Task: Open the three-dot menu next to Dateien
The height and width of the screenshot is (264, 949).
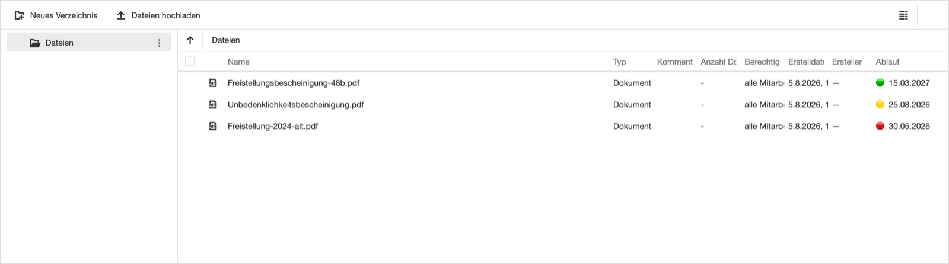Action: (x=159, y=43)
